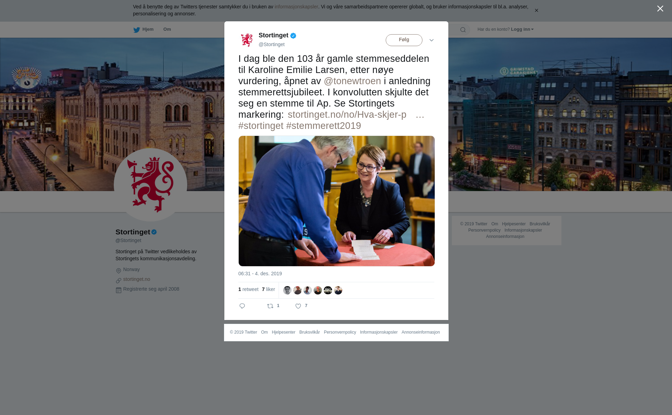Viewport: 672px width, 415px height.
Task: Like the tweet with heart icon
Action: (x=298, y=306)
